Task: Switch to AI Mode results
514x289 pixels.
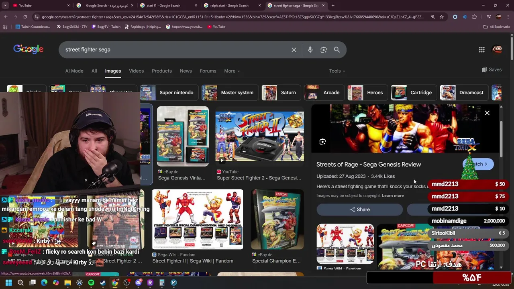Action: tap(74, 71)
